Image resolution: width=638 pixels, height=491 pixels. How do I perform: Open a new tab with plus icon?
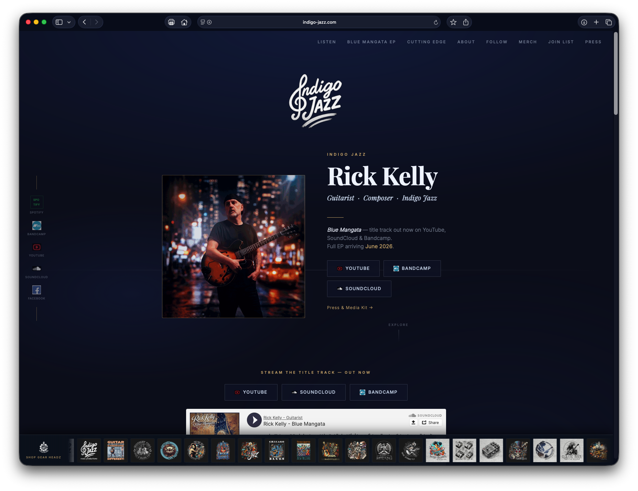[x=596, y=22]
